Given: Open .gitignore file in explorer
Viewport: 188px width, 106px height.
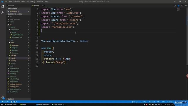Looking at the screenshot, I should [x=13, y=76].
